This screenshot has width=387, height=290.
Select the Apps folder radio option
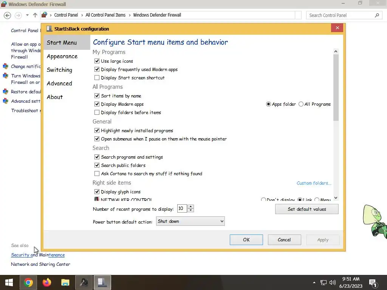point(268,104)
